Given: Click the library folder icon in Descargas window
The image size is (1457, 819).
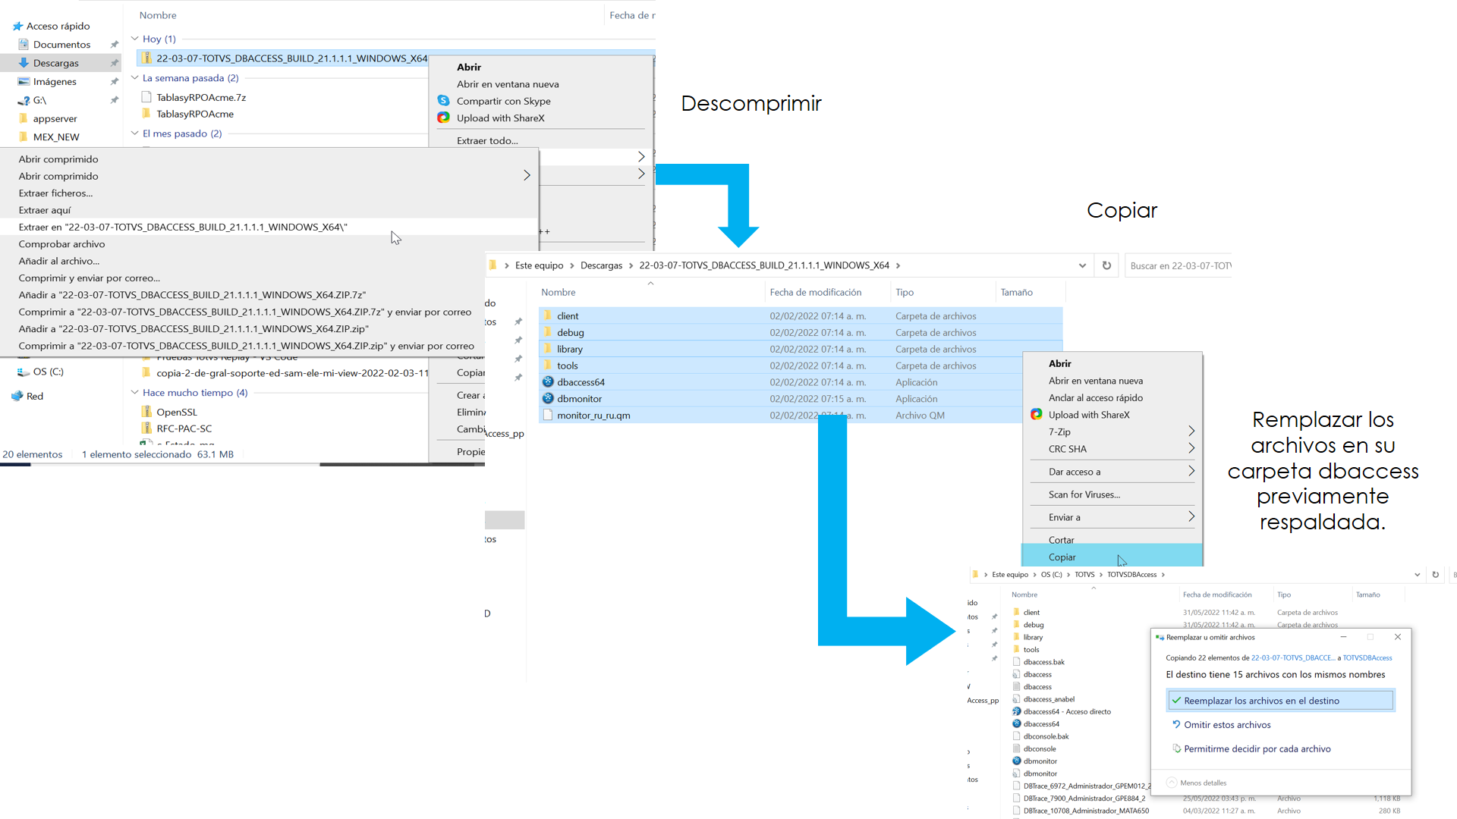Looking at the screenshot, I should (x=548, y=349).
